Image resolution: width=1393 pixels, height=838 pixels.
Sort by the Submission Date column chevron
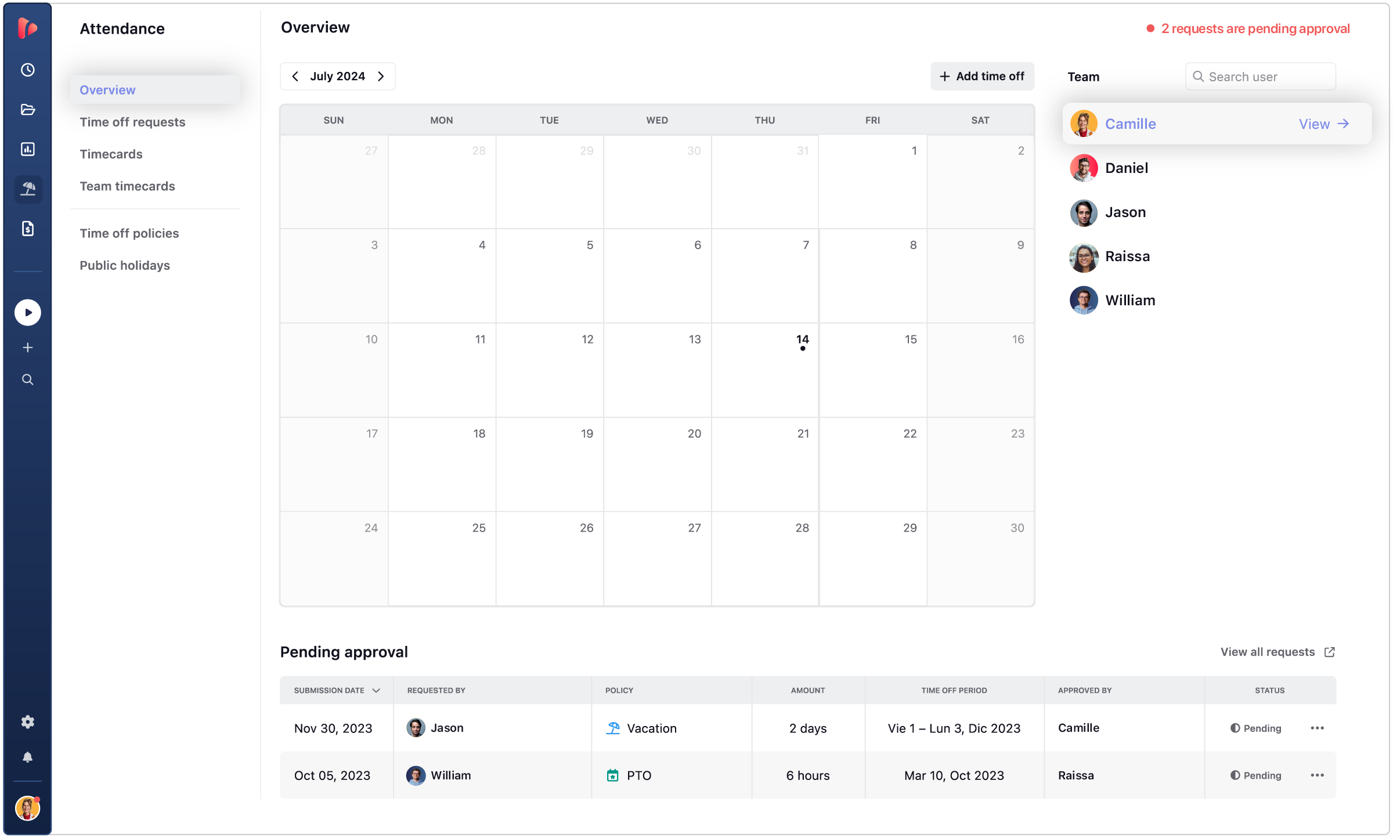tap(376, 691)
